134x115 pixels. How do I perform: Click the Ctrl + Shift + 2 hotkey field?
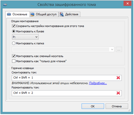[x=67, y=93]
